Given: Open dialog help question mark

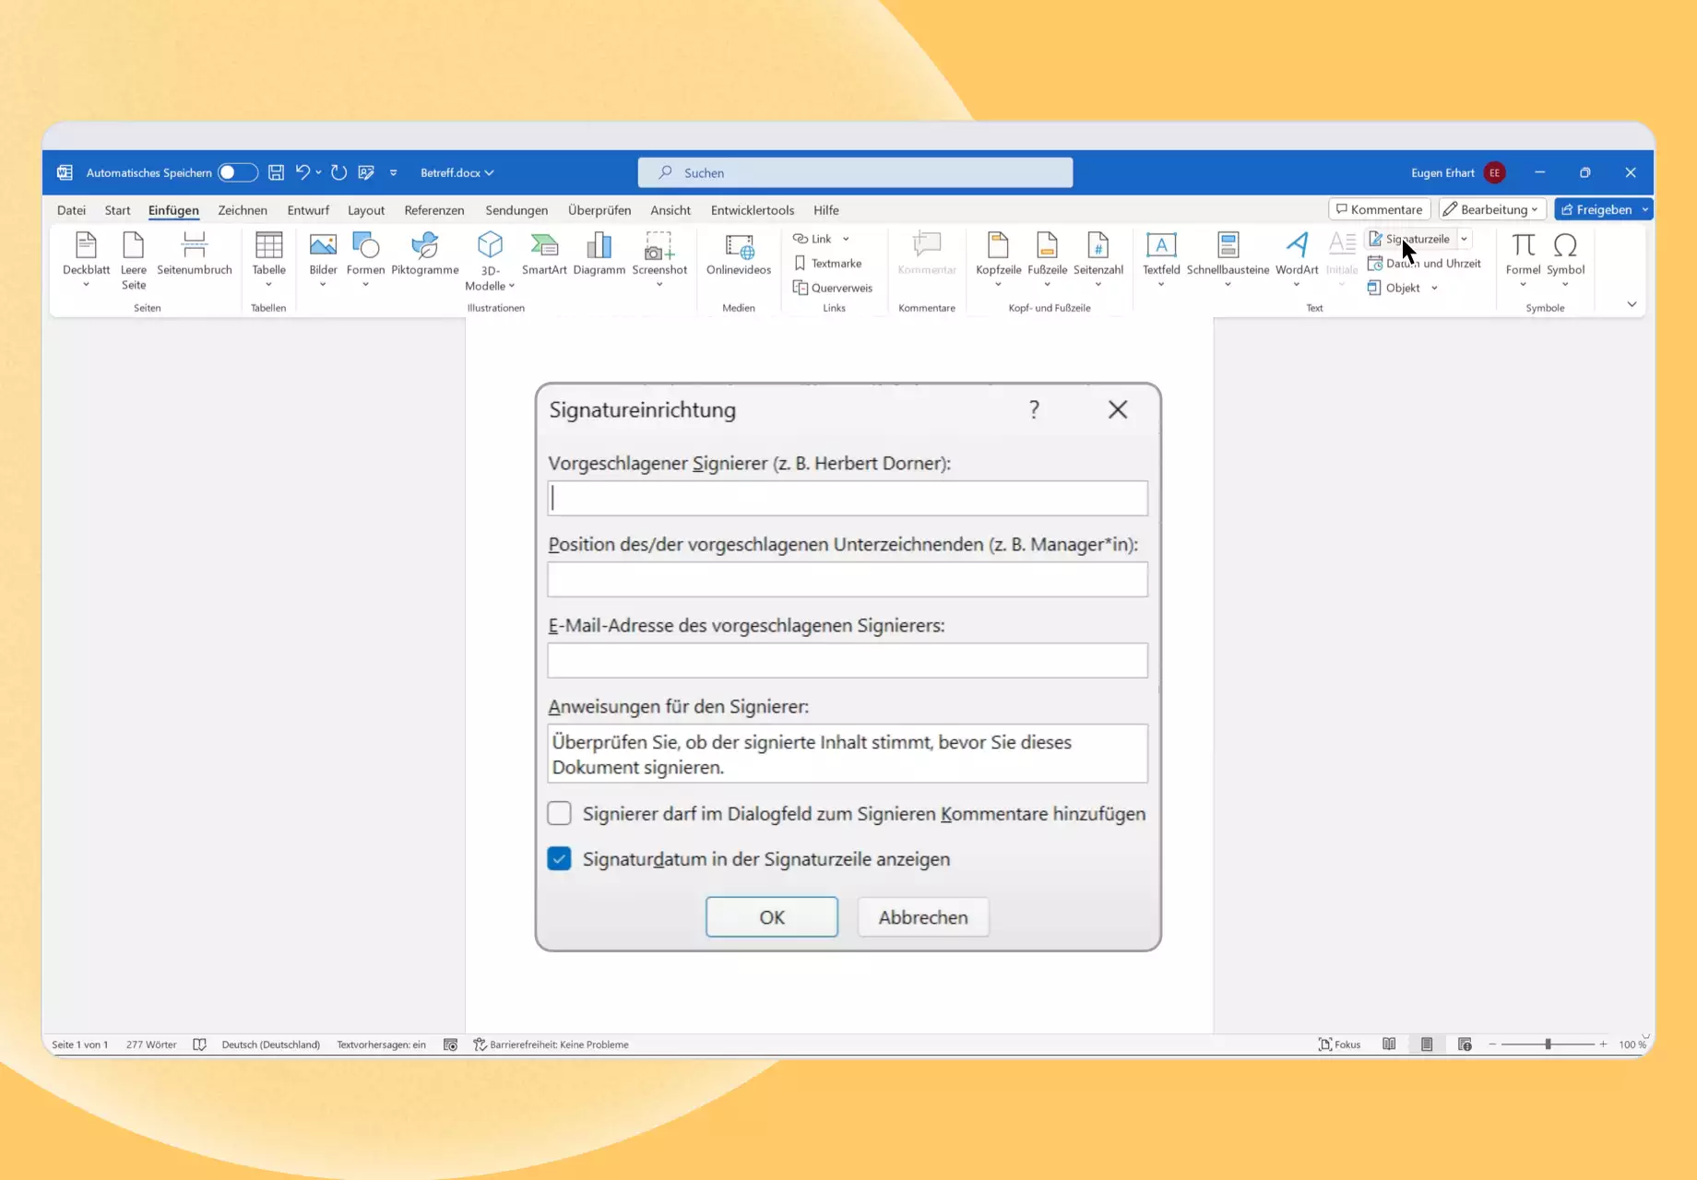Looking at the screenshot, I should (x=1034, y=409).
